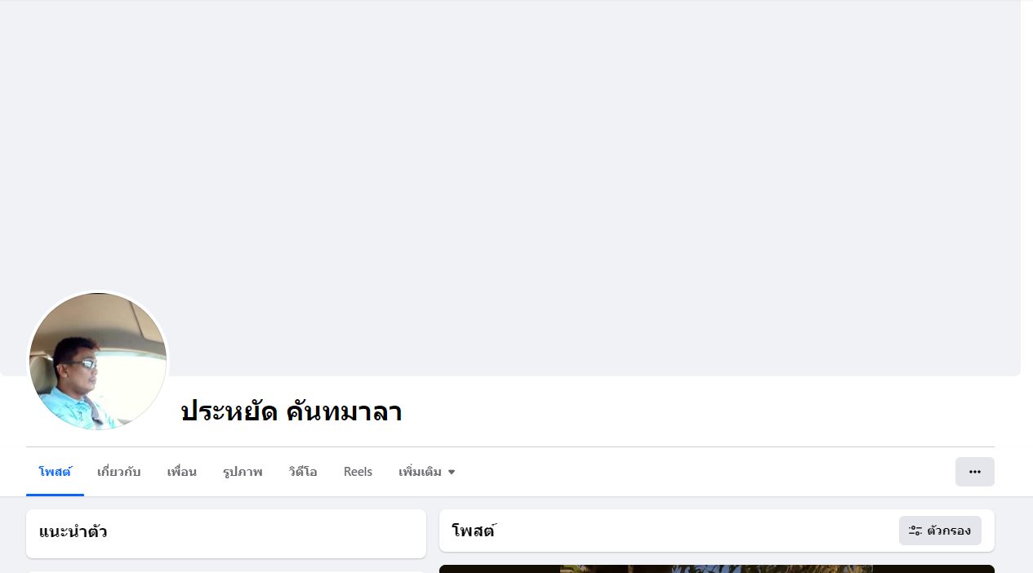This screenshot has height=573, width=1033.
Task: Switch to the เกี่ยวกับ tab
Action: [118, 472]
